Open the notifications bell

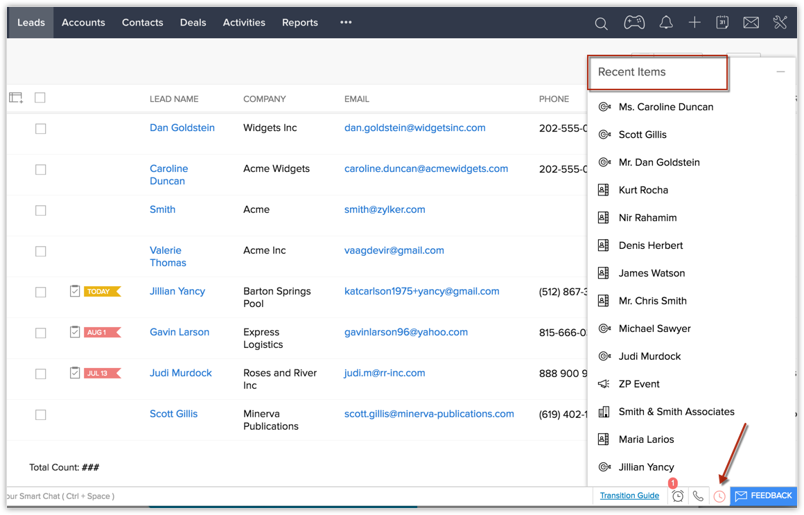tap(666, 23)
